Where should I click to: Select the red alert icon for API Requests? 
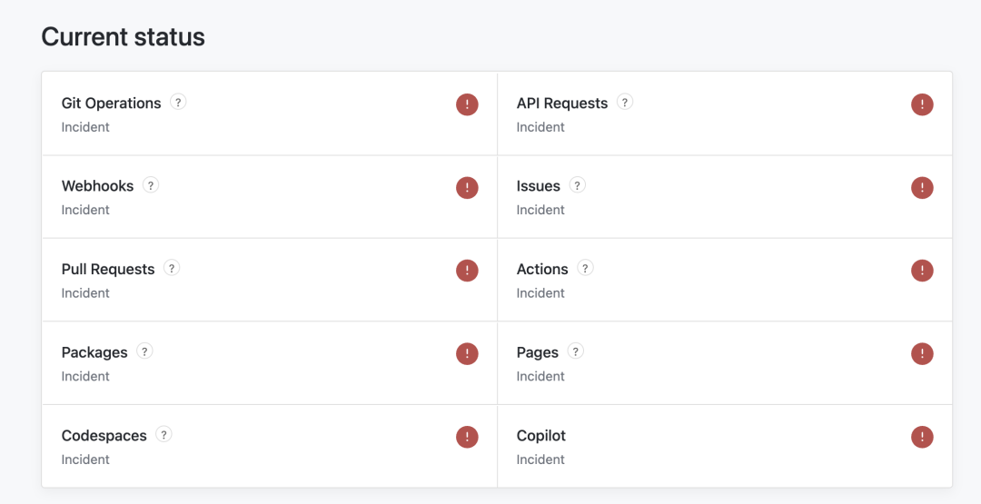pos(922,104)
